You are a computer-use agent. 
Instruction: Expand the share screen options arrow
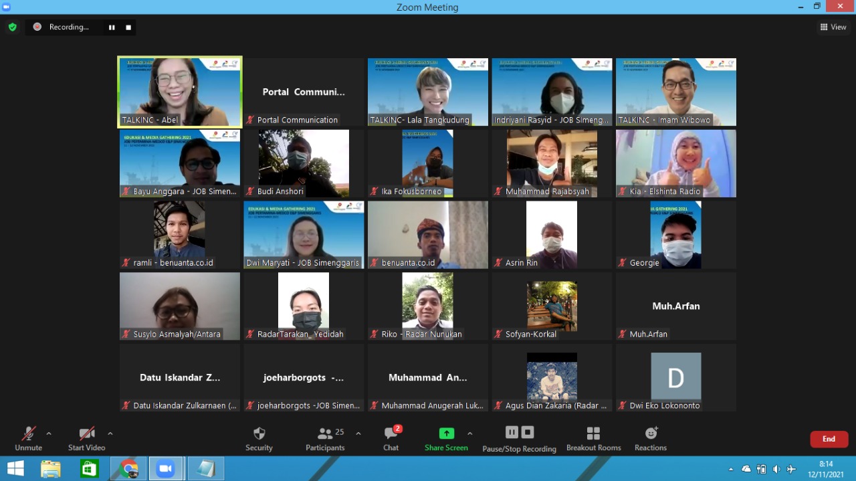coord(470,434)
